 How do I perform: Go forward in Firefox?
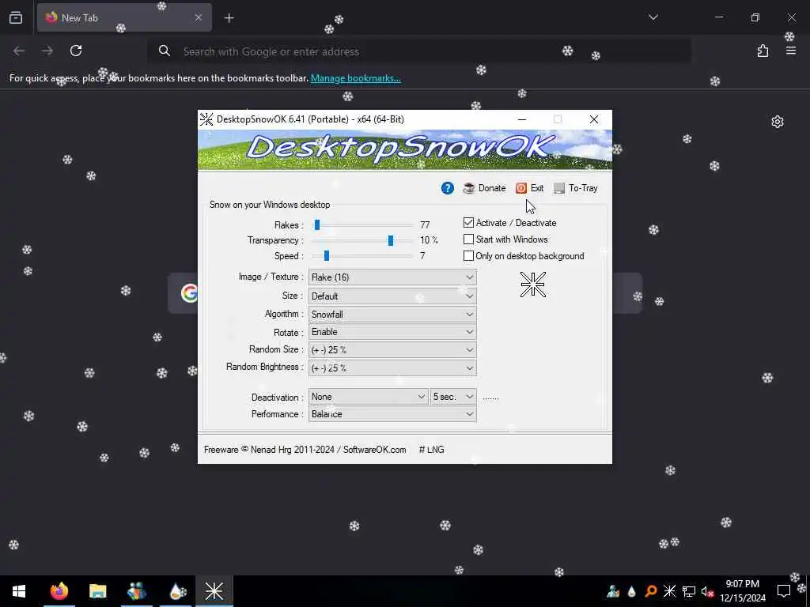(x=47, y=51)
